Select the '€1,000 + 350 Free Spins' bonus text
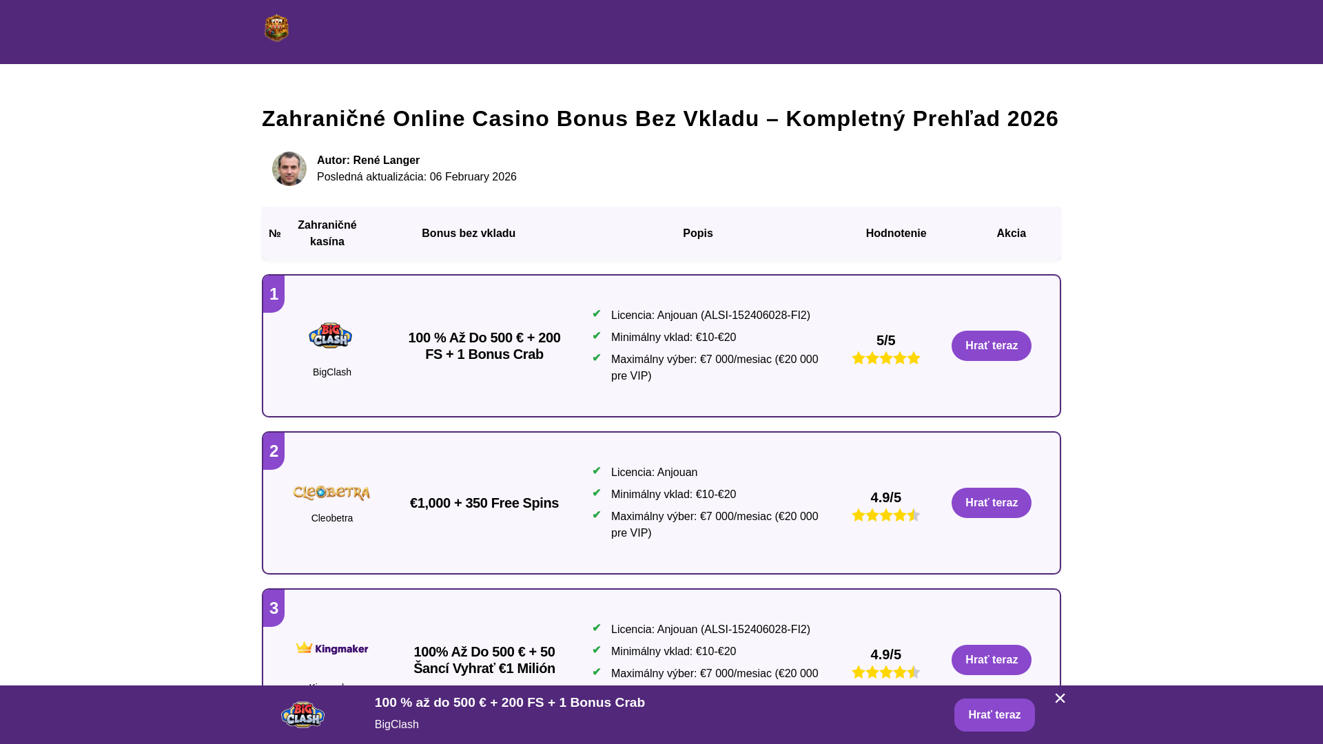Screen dimensions: 1323x744 [x=484, y=503]
